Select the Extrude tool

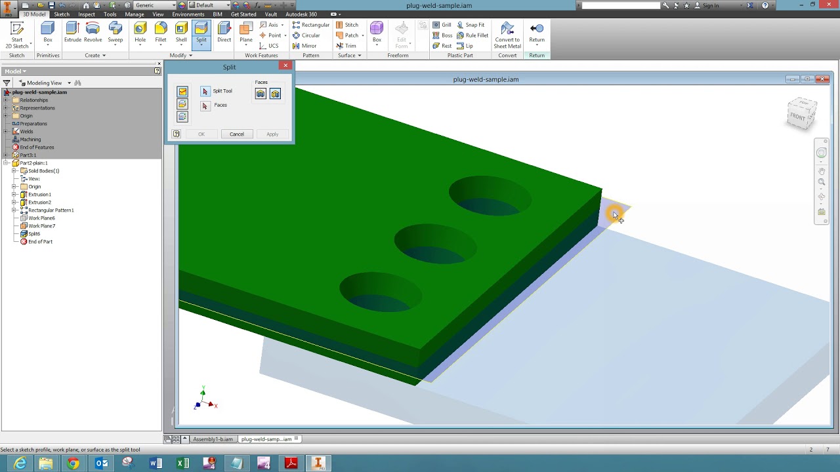click(x=72, y=33)
